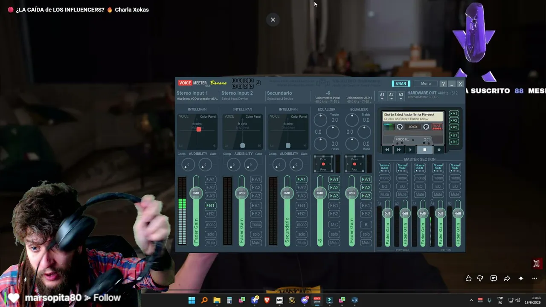Open the A3 hardware out device dropdown
Screen dimensions: 546x307
click(401, 96)
